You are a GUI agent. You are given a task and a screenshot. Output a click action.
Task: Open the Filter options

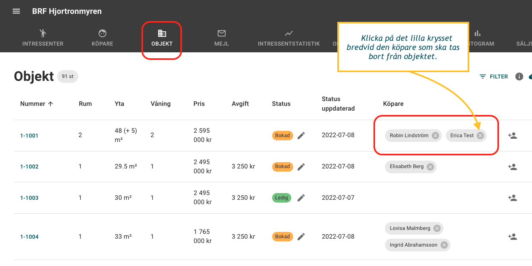[494, 77]
